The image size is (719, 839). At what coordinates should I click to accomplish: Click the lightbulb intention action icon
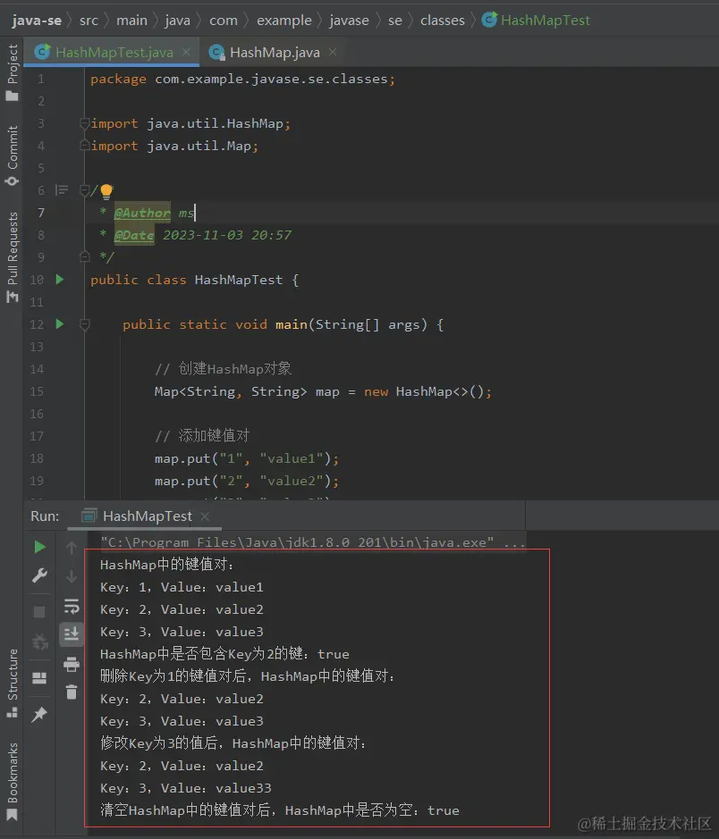[x=106, y=191]
